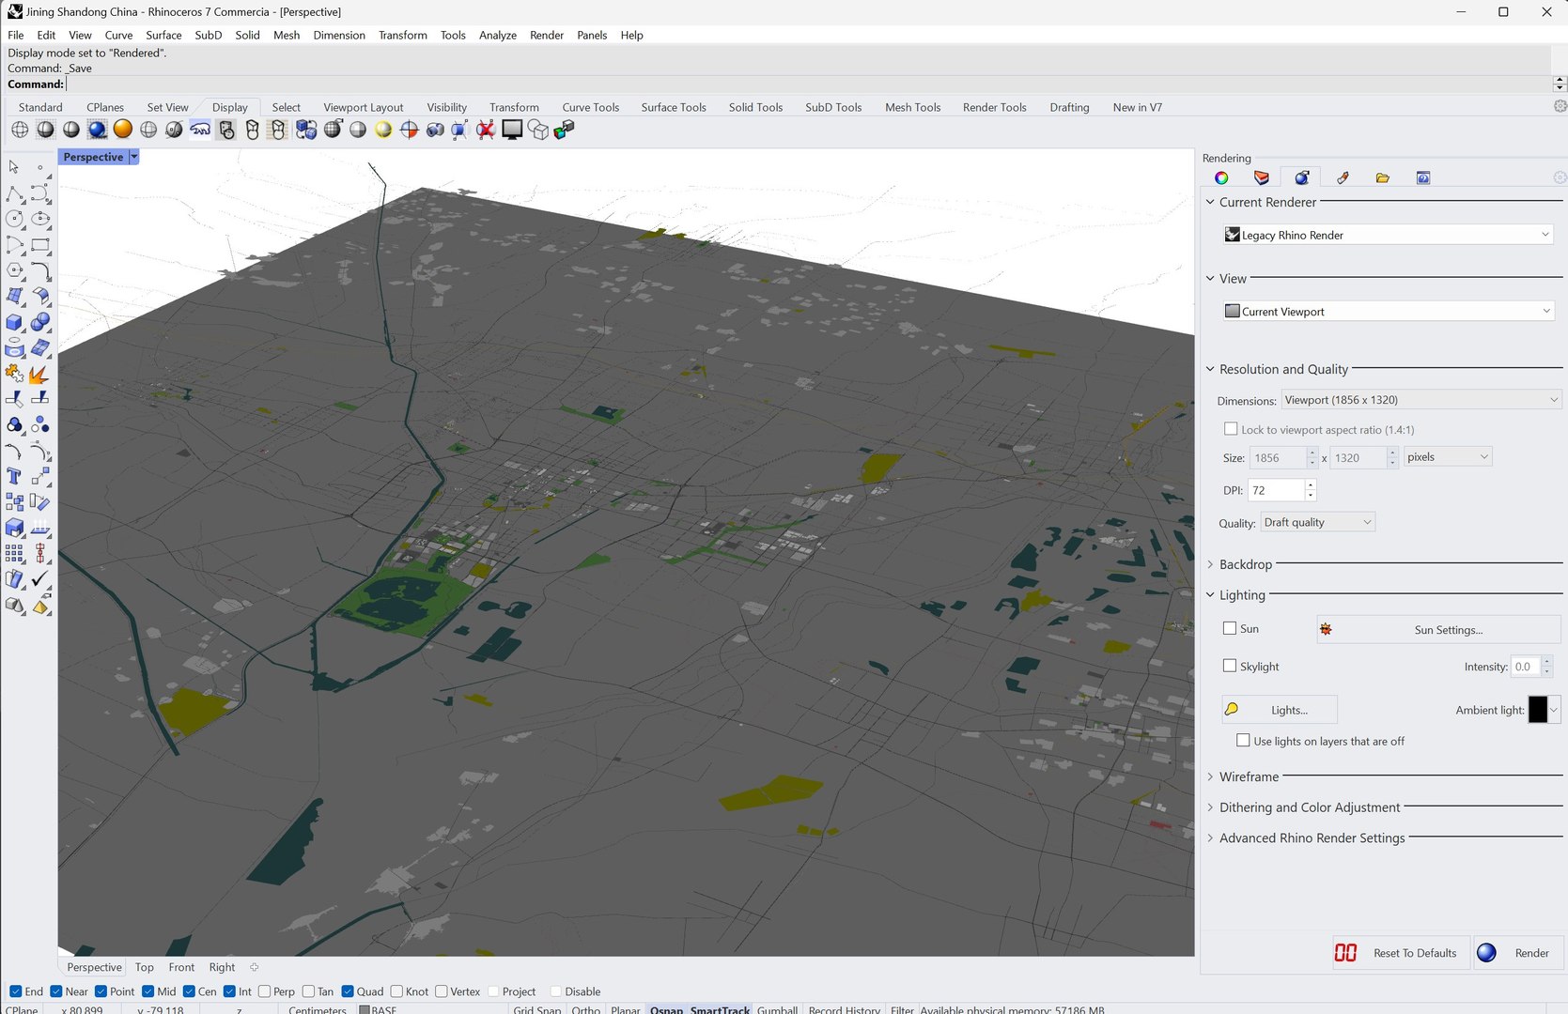Click the crosshair target toolbar icon
Image resolution: width=1568 pixels, height=1014 pixels.
(409, 130)
